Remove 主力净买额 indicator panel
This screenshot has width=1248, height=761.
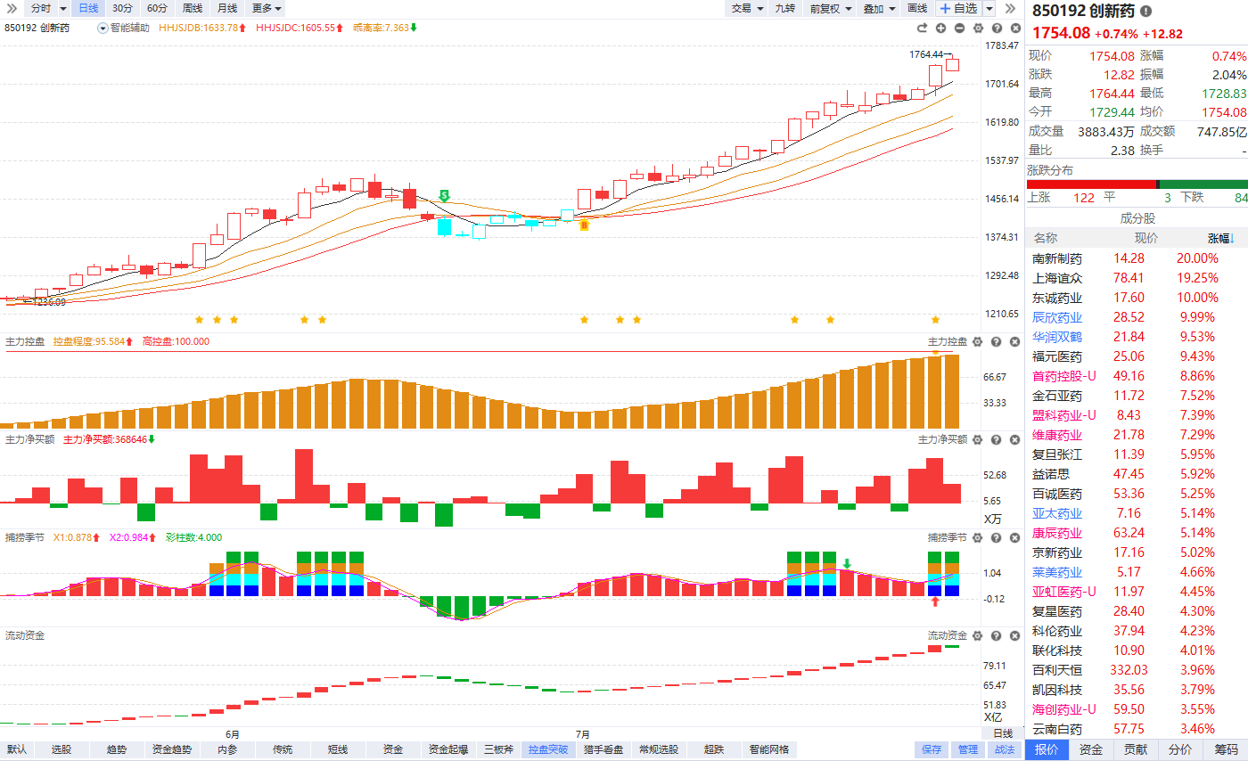pos(1015,439)
